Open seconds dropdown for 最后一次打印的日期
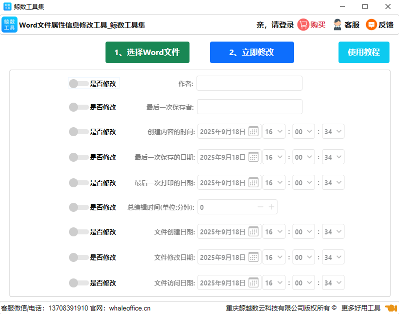This screenshot has height=314, width=399. [333, 182]
